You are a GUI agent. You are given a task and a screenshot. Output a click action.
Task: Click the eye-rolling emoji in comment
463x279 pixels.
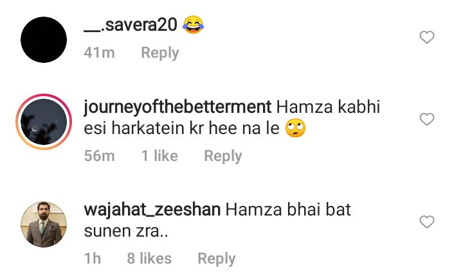[x=296, y=128]
